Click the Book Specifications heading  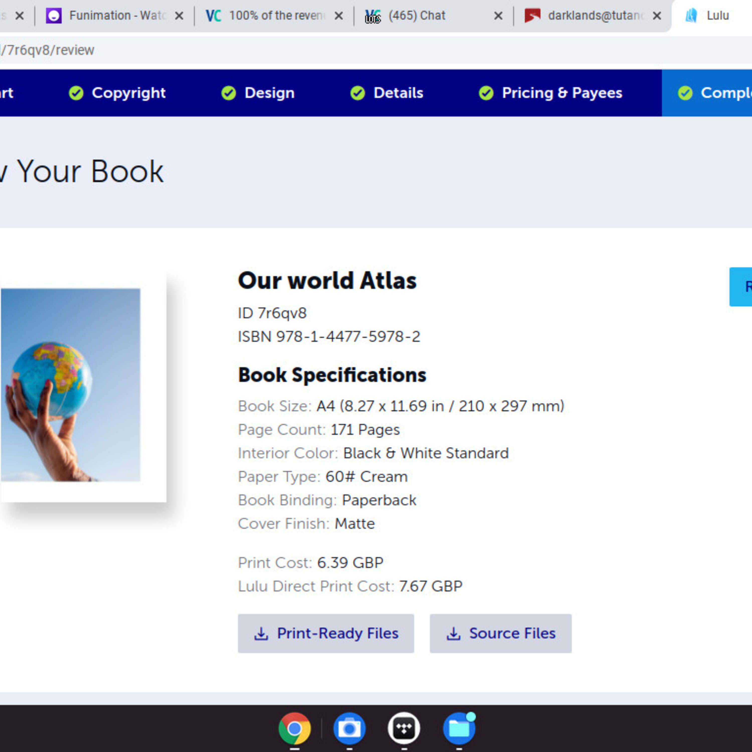tap(332, 375)
